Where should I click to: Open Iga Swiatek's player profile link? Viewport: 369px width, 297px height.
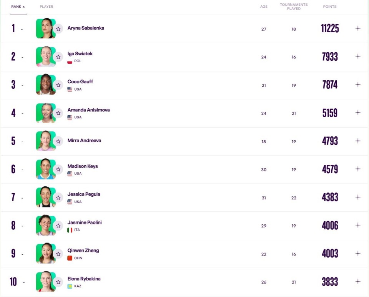(80, 54)
